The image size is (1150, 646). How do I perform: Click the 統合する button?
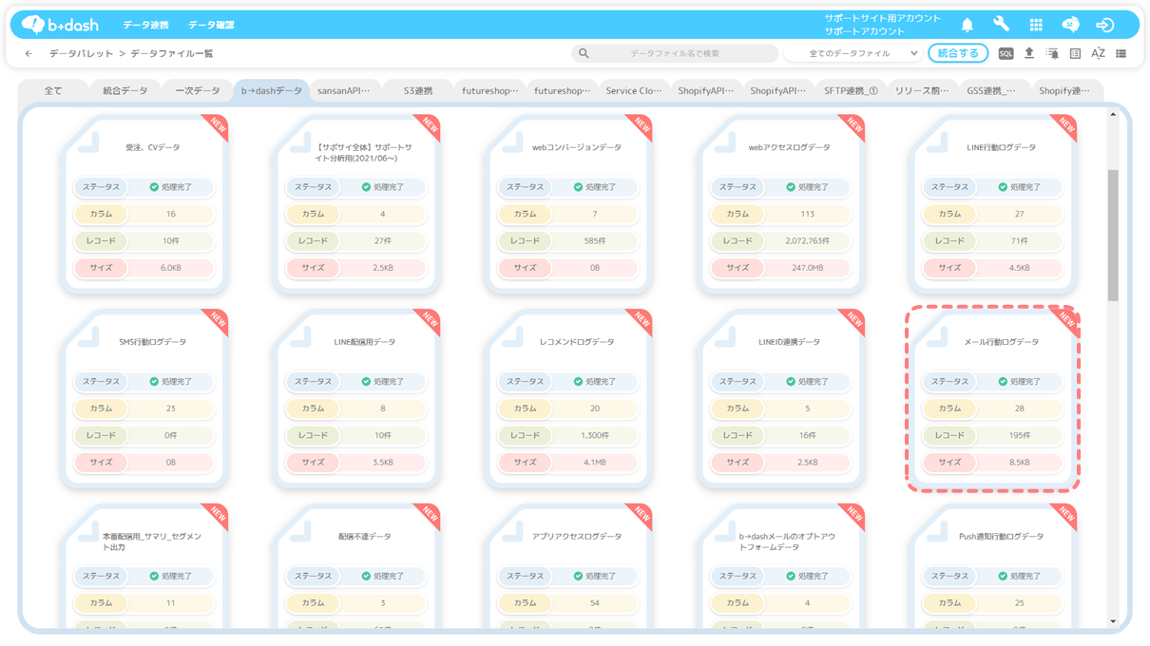(958, 54)
